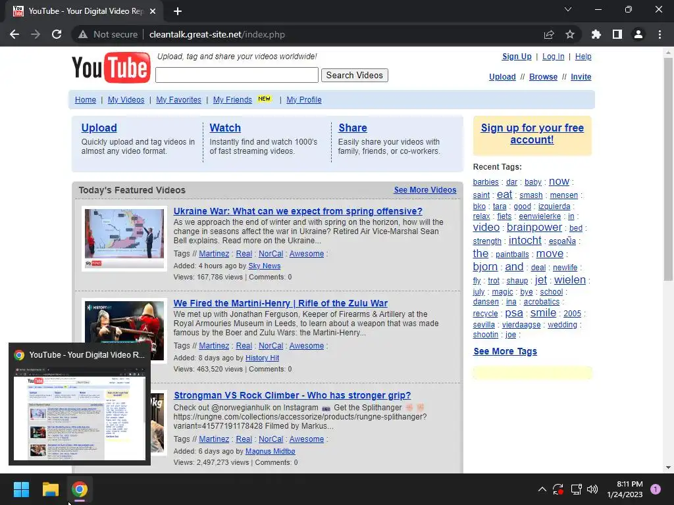Open the Chrome three-dot menu

(660, 34)
